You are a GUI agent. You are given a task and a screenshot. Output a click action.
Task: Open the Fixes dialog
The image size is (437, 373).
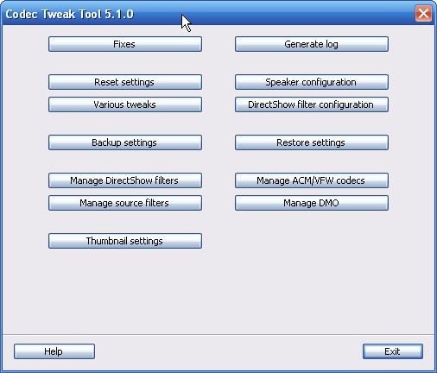point(125,44)
